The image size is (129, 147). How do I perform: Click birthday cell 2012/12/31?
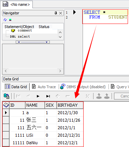point(70,135)
